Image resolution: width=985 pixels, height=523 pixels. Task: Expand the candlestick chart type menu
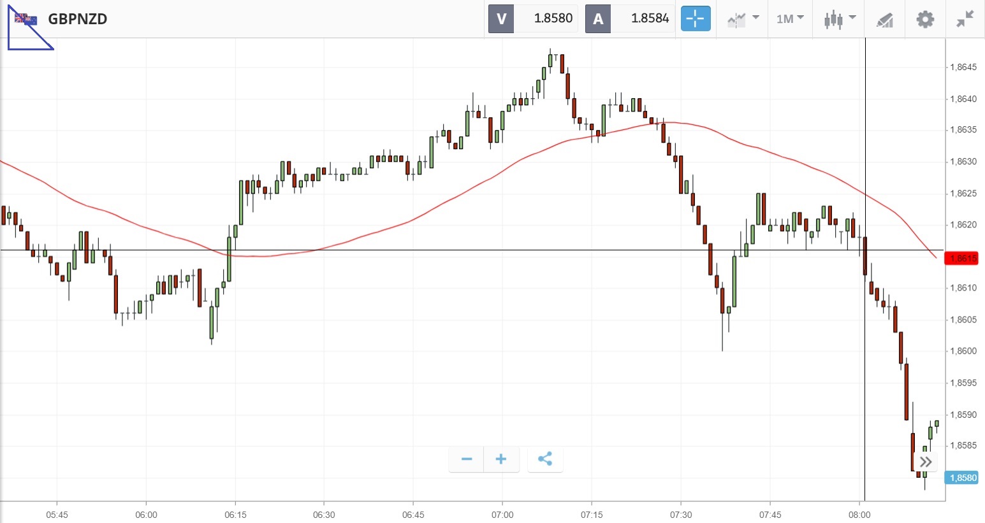pos(839,18)
